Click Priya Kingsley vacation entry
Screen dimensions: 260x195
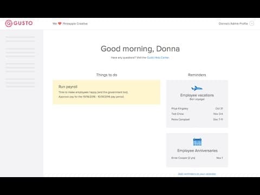197,108
